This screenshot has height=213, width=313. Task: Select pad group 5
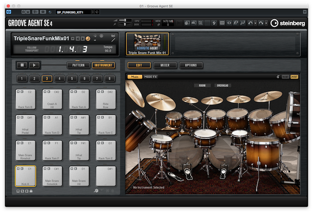pyautogui.click(x=72, y=79)
